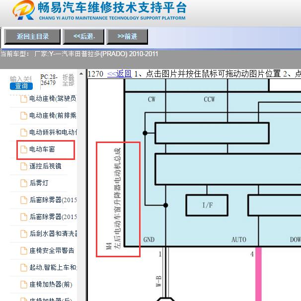Click the CW label in the diagram

pos(151,99)
